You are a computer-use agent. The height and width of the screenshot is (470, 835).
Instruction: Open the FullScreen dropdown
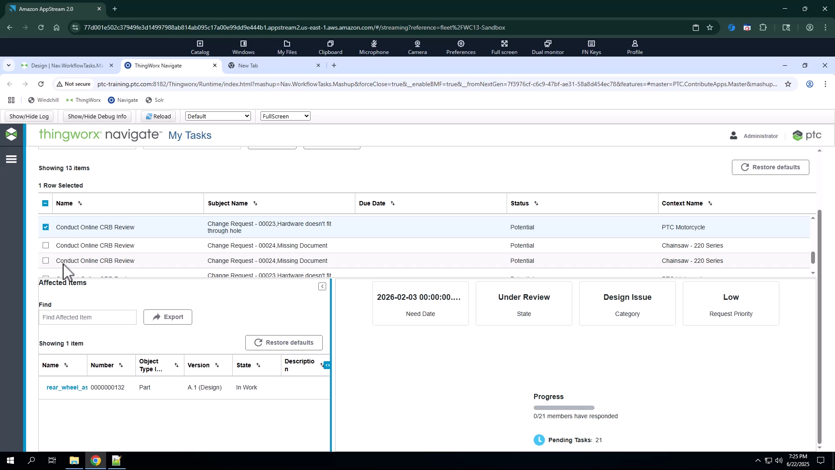click(x=285, y=116)
